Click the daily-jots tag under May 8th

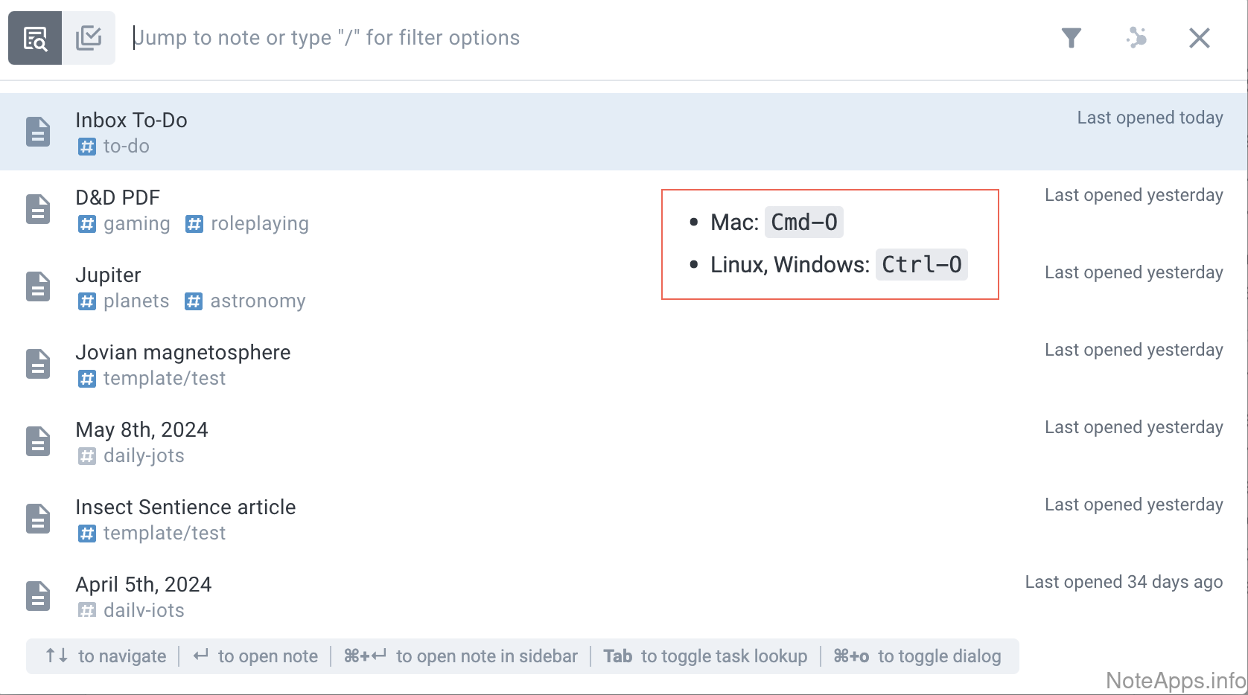143,456
